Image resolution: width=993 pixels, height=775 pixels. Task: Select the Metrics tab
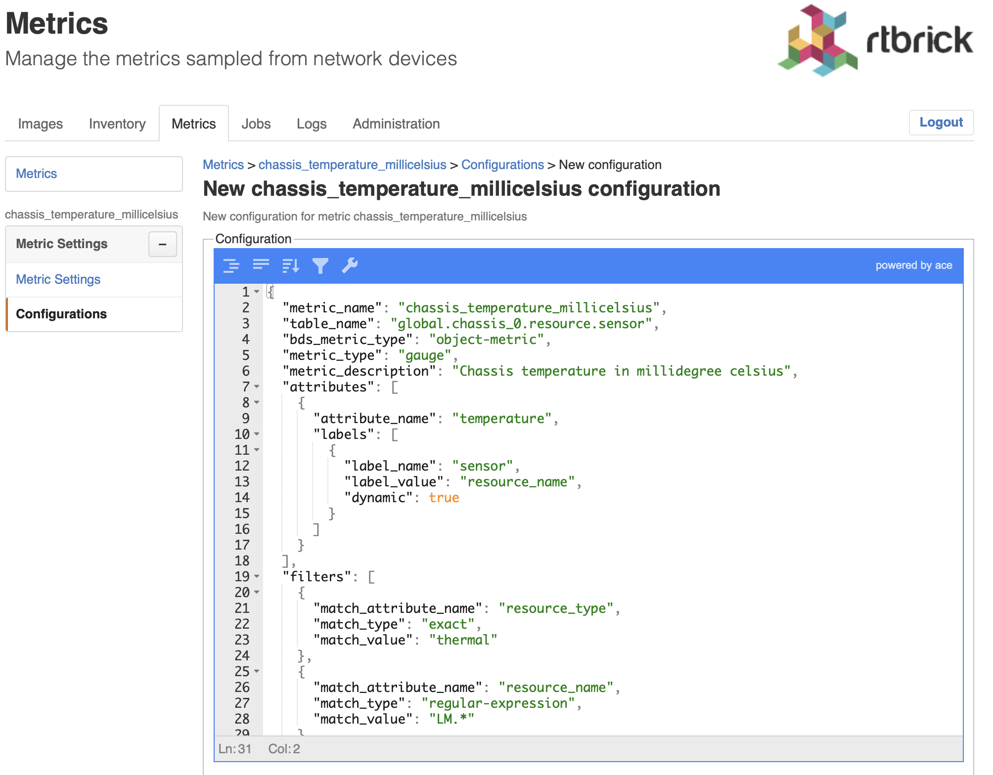(194, 124)
